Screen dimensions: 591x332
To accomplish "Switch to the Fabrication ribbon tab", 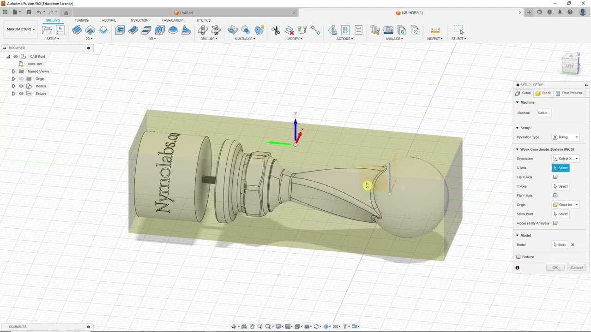I will click(172, 20).
